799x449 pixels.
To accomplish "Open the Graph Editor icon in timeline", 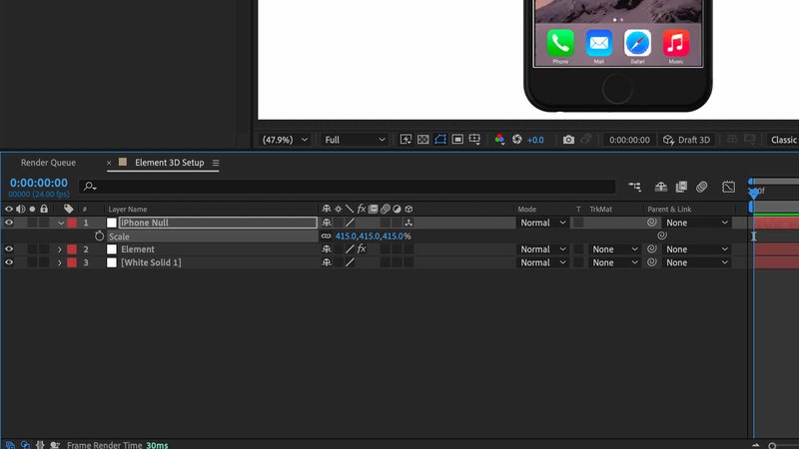I will (728, 187).
